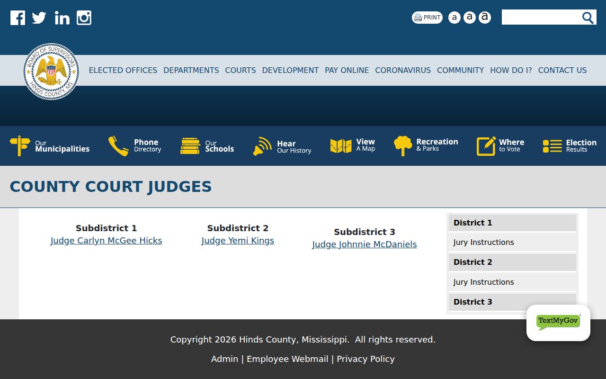The image size is (606, 379).
Task: Open Judge Johnnie McDaniels link
Action: click(365, 244)
